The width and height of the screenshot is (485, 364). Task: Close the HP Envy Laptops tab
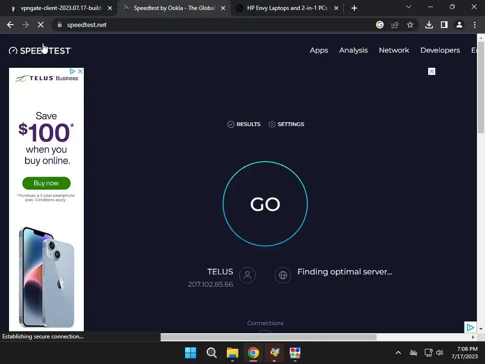coord(336,9)
